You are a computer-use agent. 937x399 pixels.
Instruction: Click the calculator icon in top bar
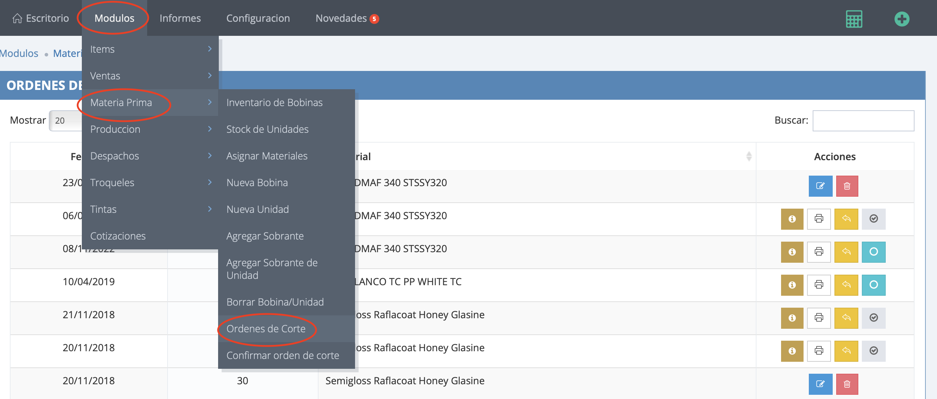click(854, 19)
